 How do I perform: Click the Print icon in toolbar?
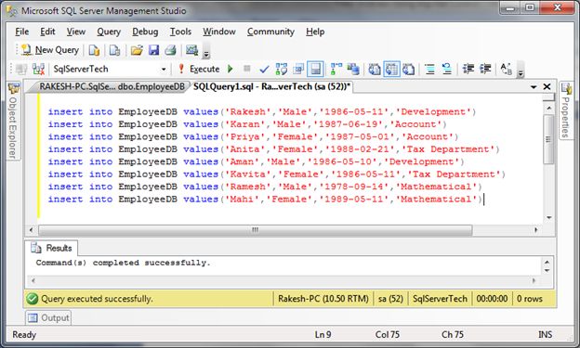170,50
